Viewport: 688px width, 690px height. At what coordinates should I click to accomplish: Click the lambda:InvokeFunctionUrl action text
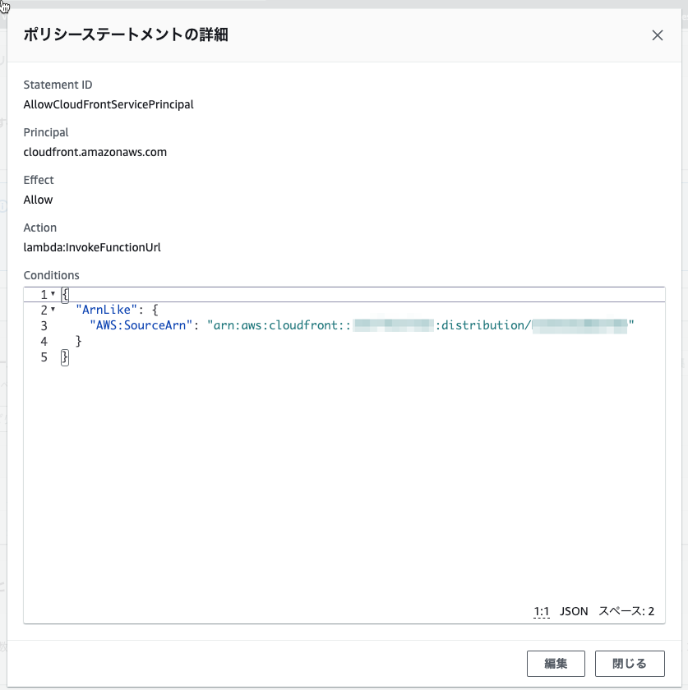coord(90,247)
